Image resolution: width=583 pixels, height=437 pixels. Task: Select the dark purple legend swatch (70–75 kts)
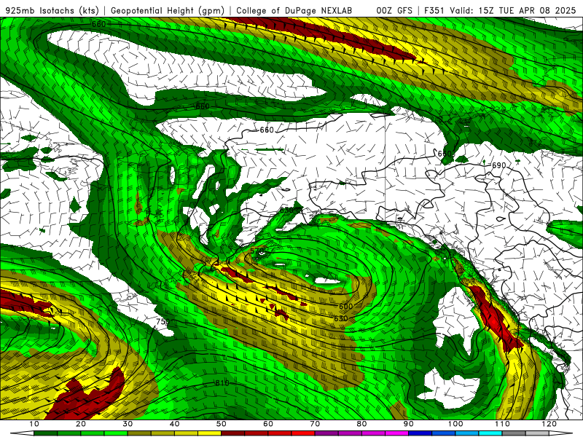click(326, 433)
